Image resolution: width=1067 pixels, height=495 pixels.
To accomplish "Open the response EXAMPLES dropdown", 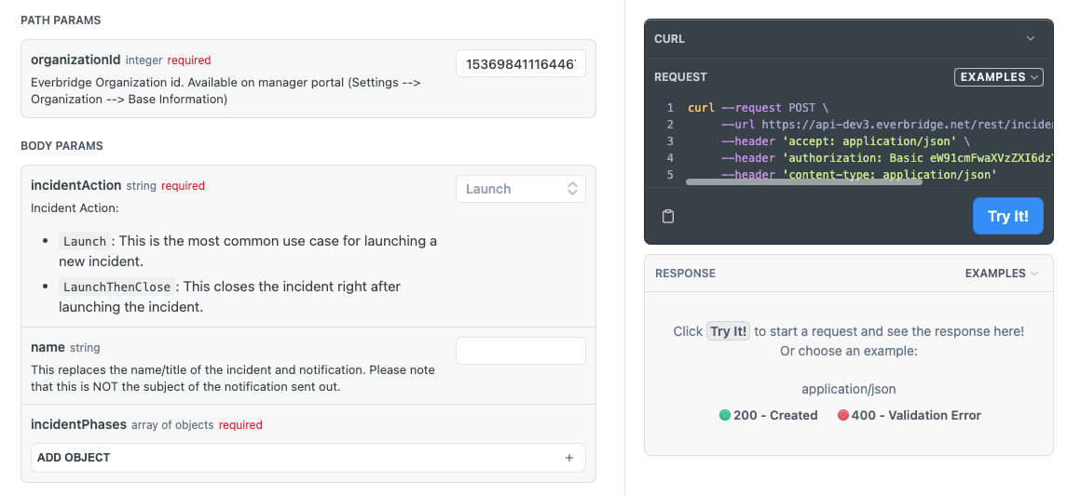I will [1002, 274].
